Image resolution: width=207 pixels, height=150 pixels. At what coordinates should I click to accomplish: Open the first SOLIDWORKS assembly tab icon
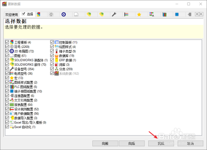tap(89, 14)
